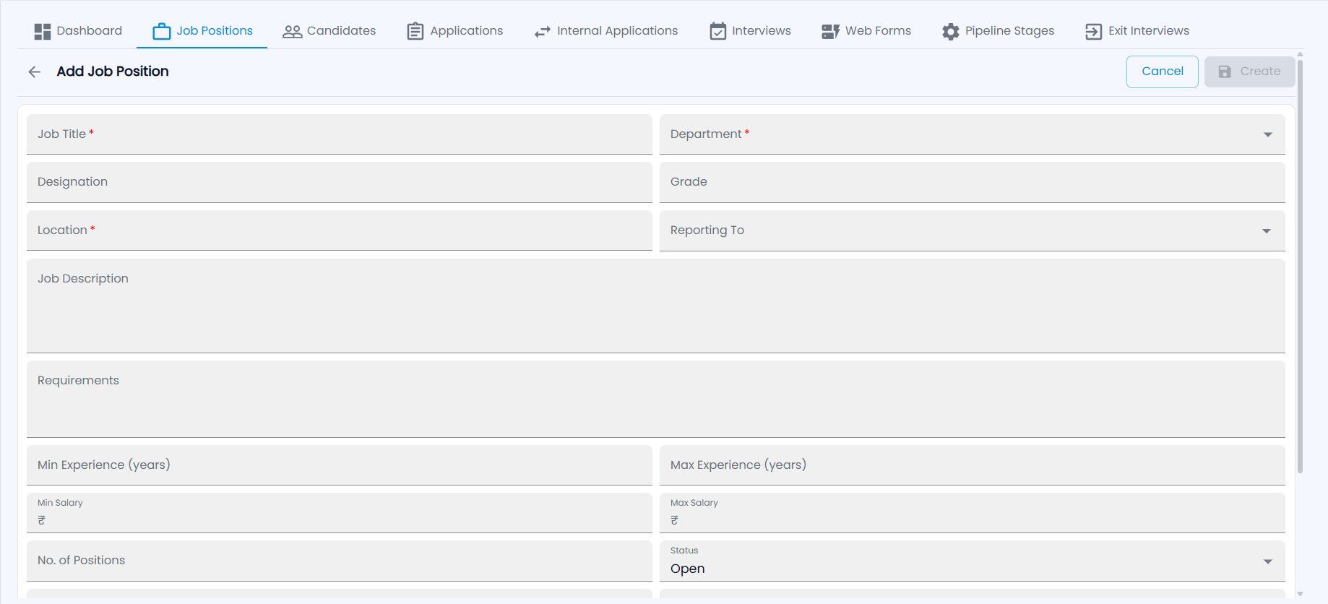1328x604 pixels.
Task: Expand the Reporting To dropdown
Action: (973, 230)
